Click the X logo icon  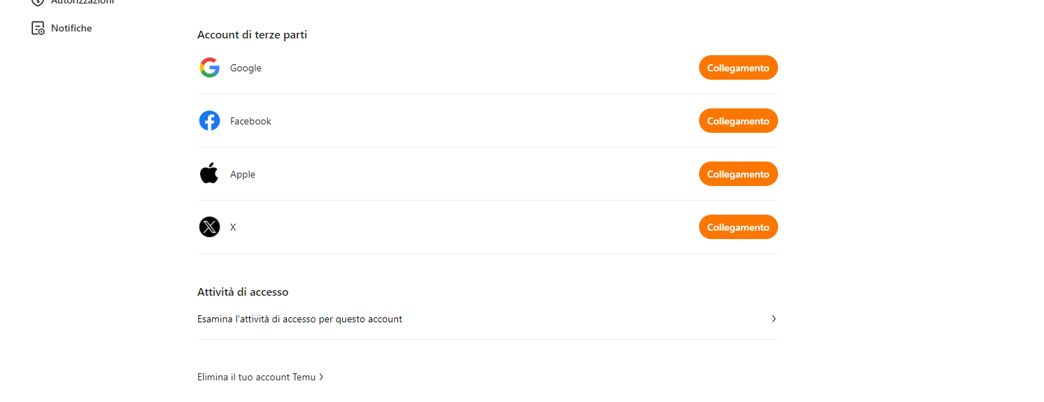pos(209,227)
